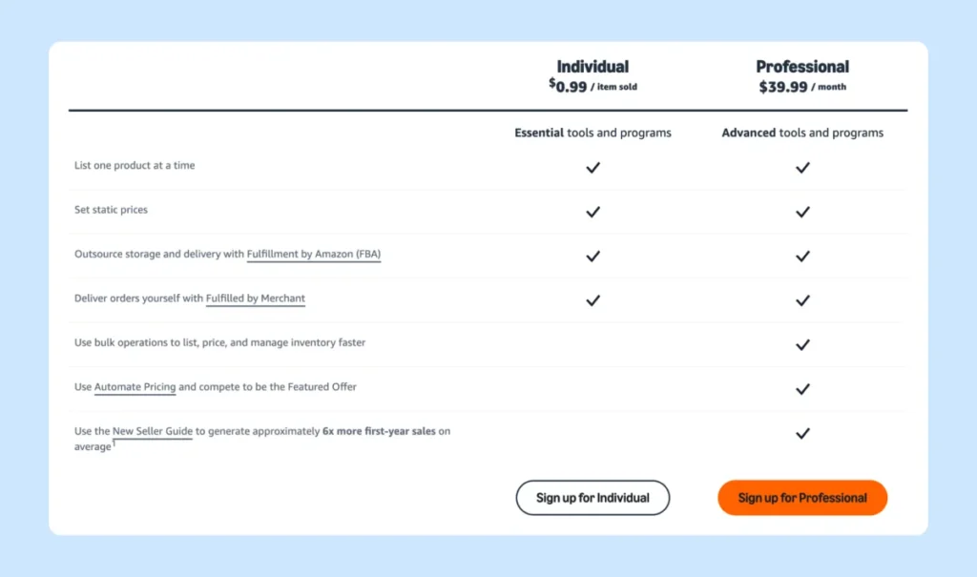Click Individual checkmark for Fulfilled by Merchant row

[592, 299]
